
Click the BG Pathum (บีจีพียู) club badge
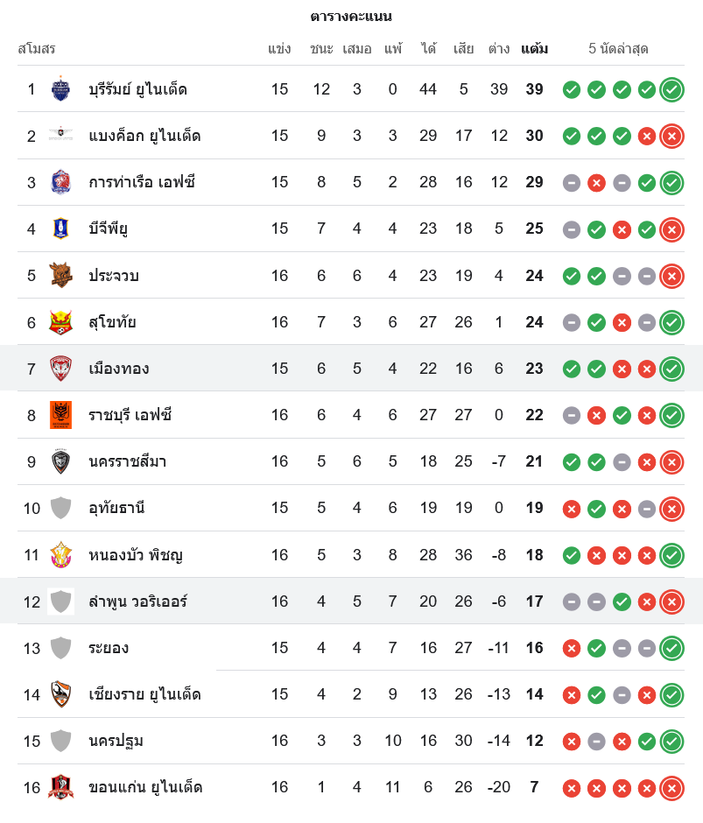(x=60, y=229)
